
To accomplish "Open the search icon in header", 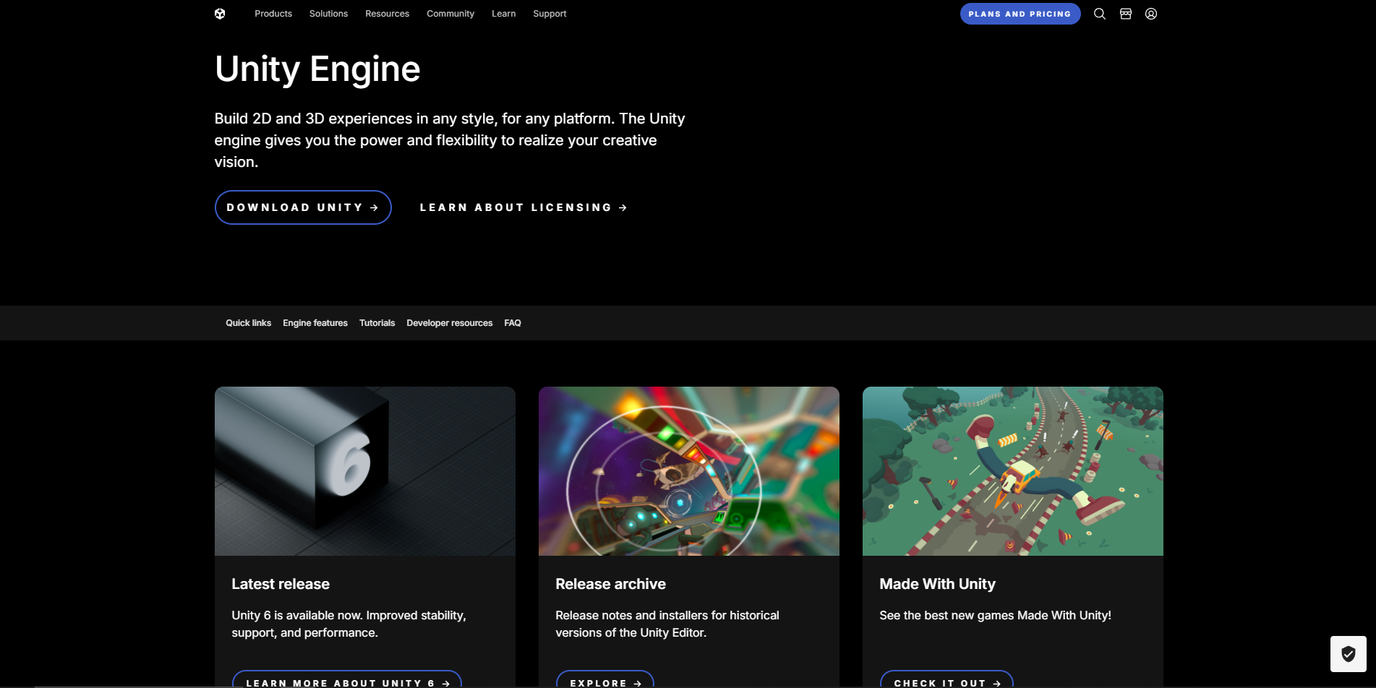I will point(1099,14).
